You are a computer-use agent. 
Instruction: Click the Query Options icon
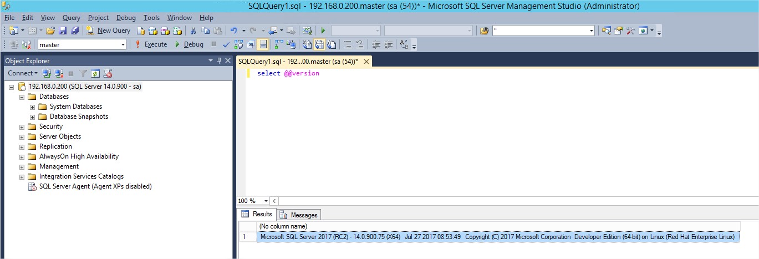[251, 44]
